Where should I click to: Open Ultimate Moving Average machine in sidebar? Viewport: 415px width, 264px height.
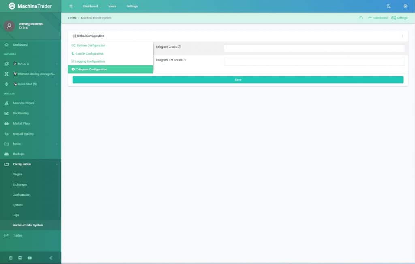36,74
